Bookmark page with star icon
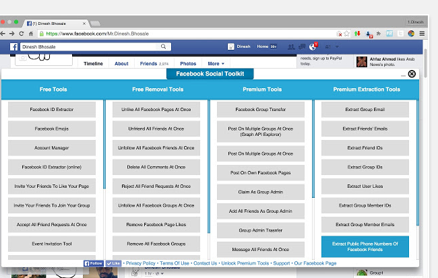This screenshot has width=438, height=278. pos(346,34)
